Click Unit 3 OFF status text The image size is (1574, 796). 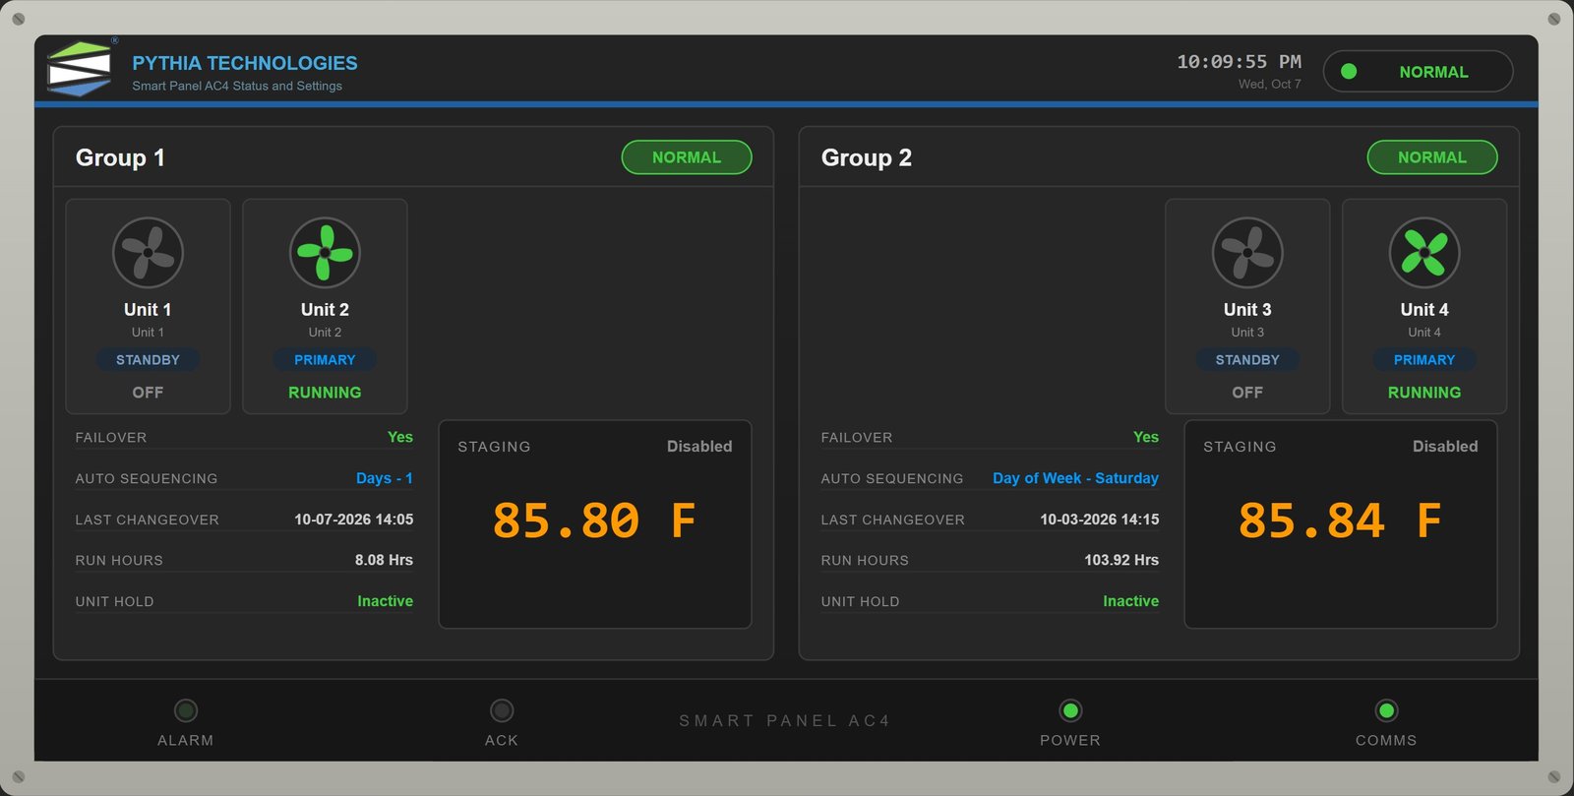coord(1247,393)
